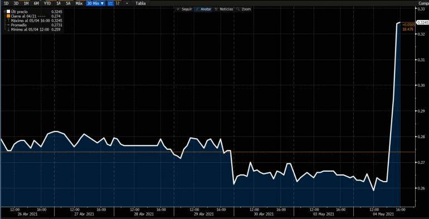The width and height of the screenshot is (429, 219).
Task: Click the orange Cierre color swatch
Action: click(8, 16)
